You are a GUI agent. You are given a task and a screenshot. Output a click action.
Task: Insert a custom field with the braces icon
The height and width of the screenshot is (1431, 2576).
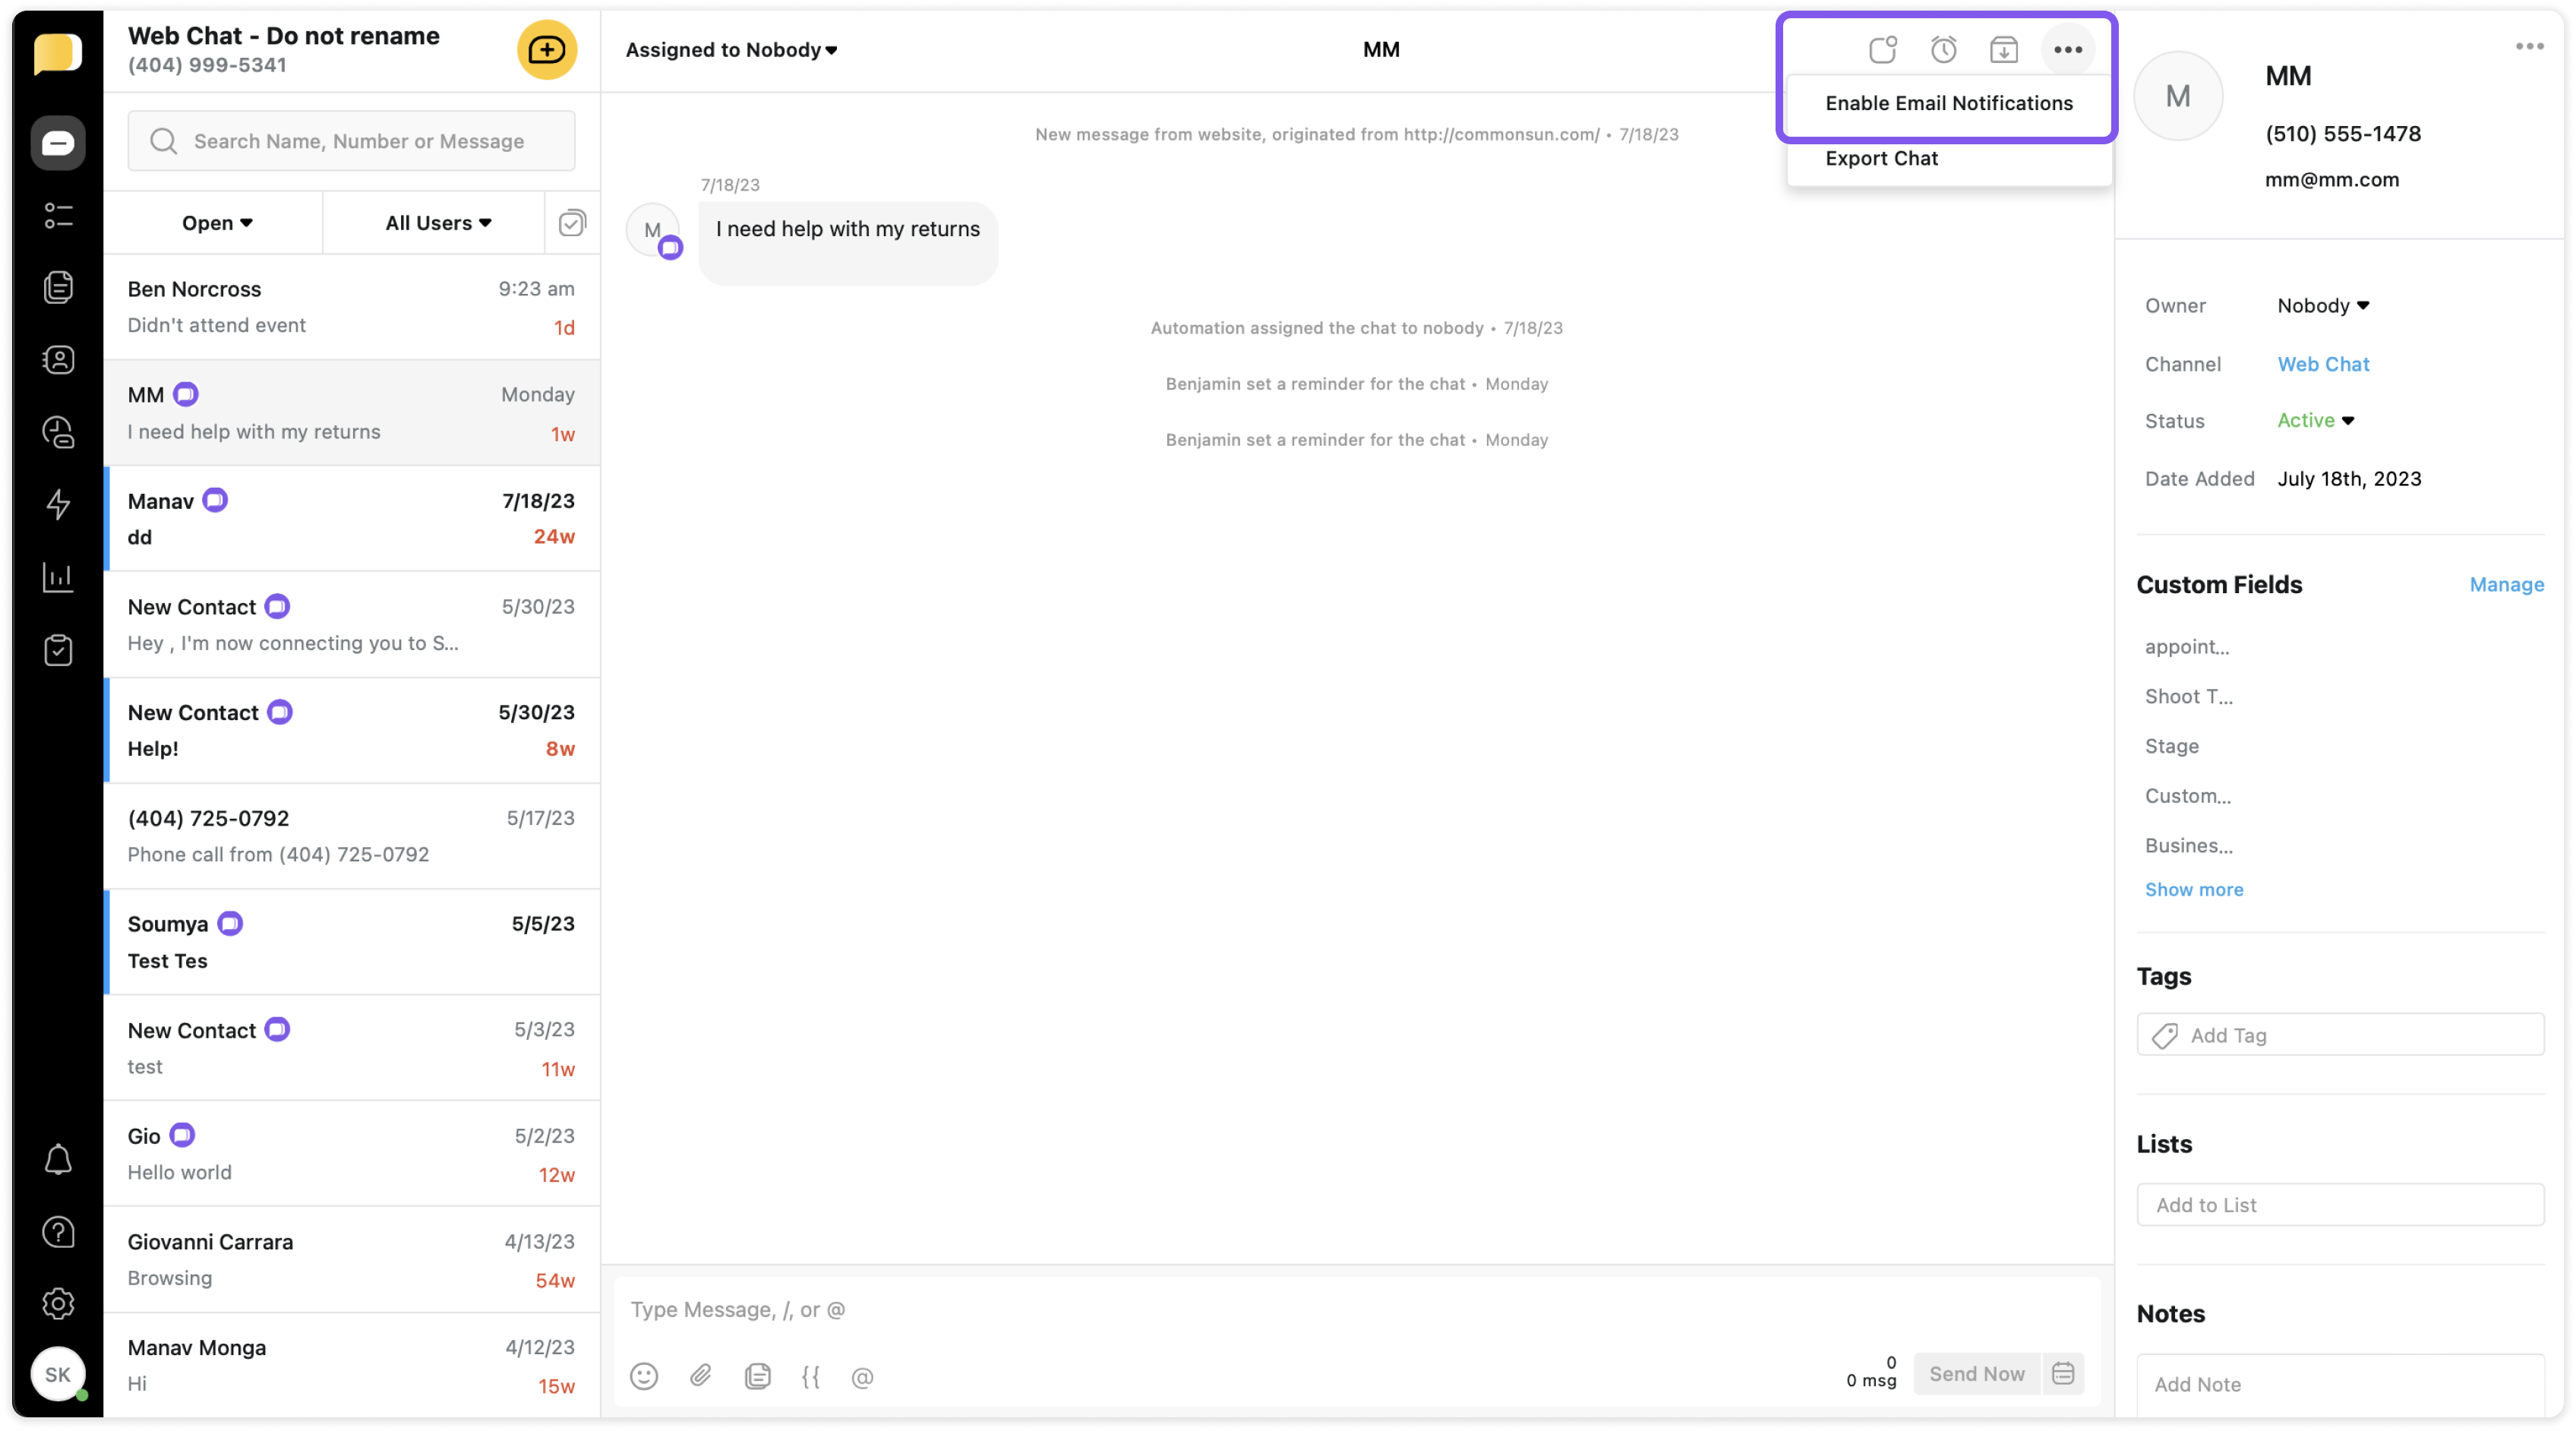(811, 1376)
